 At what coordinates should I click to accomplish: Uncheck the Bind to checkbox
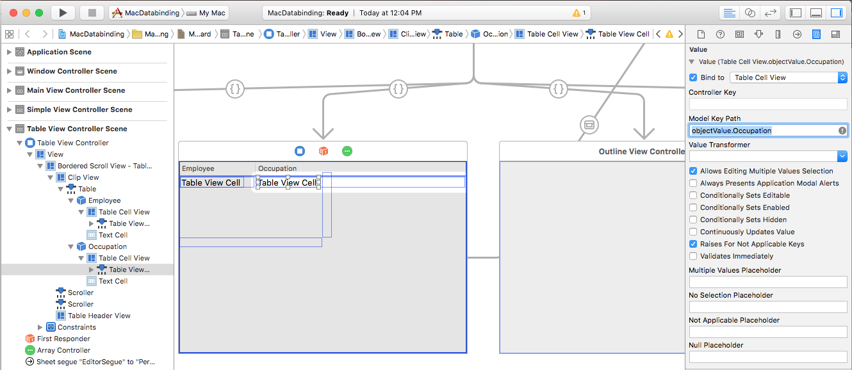click(693, 77)
